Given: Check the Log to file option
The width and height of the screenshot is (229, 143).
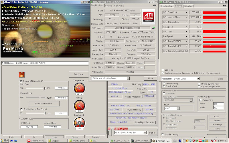Looking at the screenshot, I should [x=163, y=70].
